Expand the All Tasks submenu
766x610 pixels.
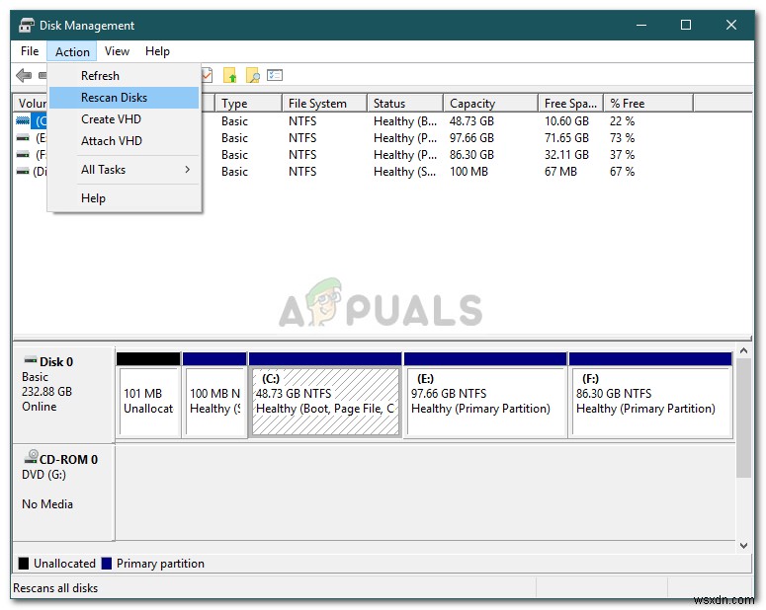[125, 170]
